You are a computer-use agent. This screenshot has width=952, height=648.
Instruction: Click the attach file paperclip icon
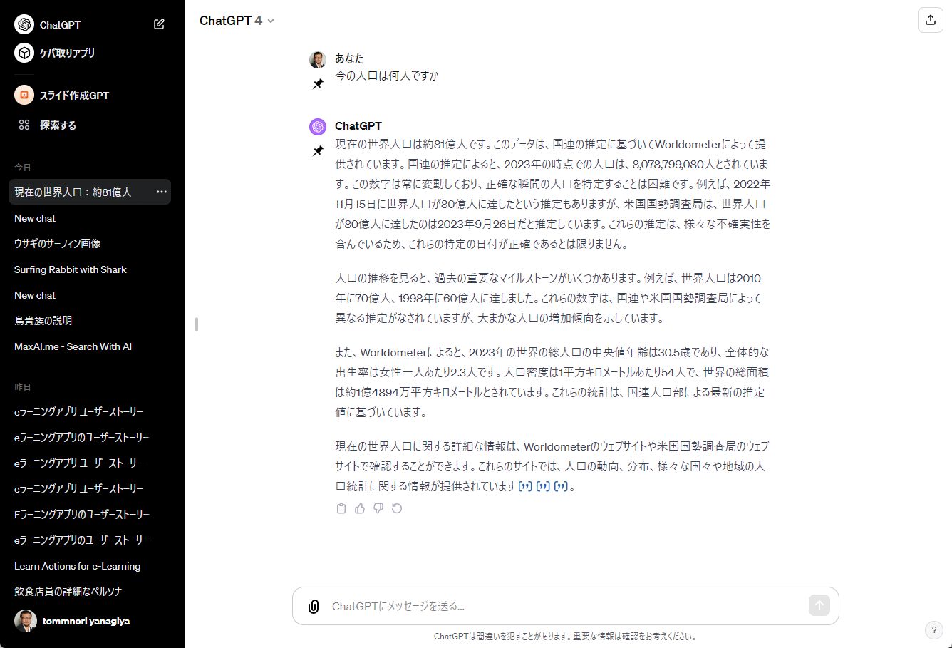(x=313, y=606)
